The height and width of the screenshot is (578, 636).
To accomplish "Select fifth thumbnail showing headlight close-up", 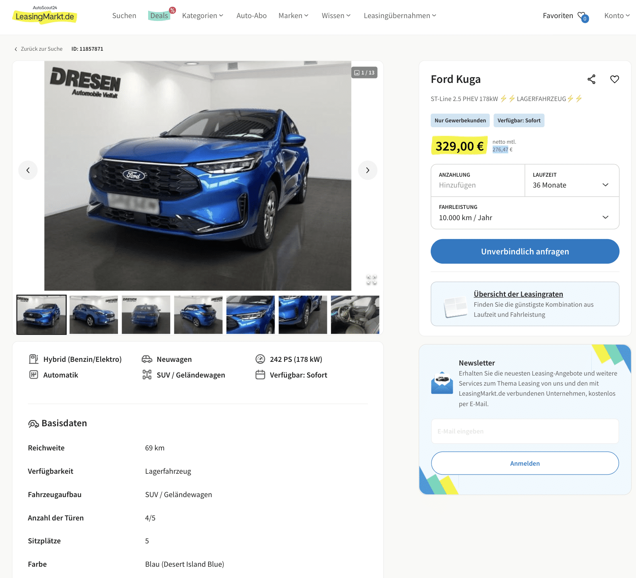I will pos(251,315).
